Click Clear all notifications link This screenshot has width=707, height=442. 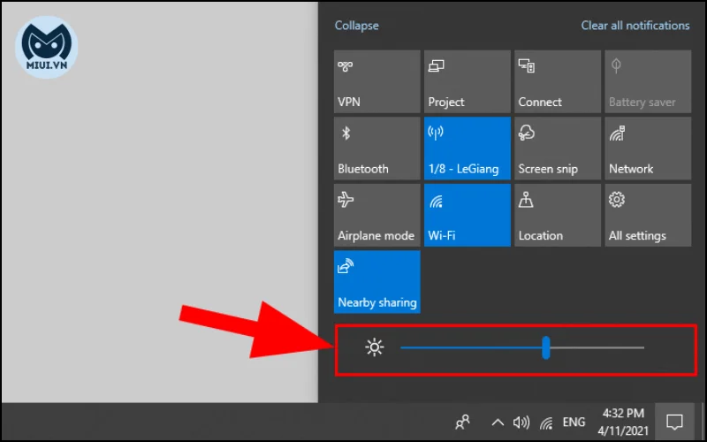(635, 26)
